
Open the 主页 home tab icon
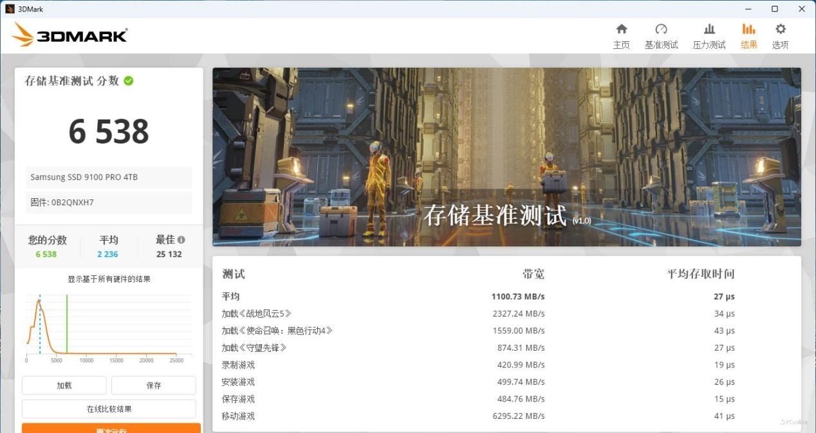[x=622, y=29]
